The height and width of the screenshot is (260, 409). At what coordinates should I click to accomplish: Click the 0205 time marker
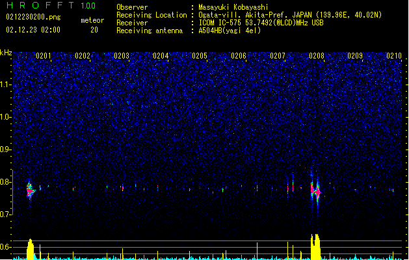click(200, 56)
